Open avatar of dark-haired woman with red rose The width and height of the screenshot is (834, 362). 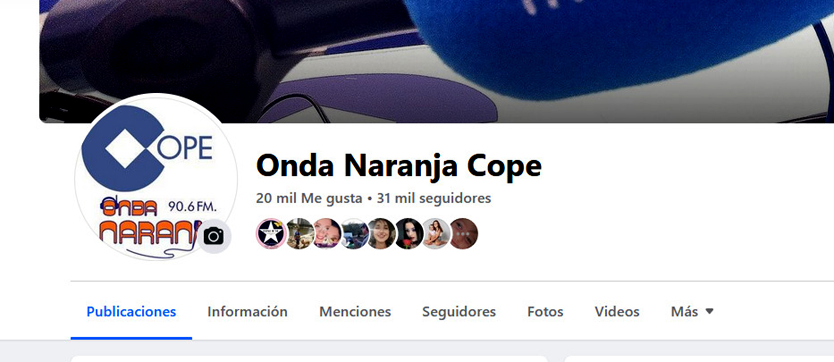coord(408,233)
